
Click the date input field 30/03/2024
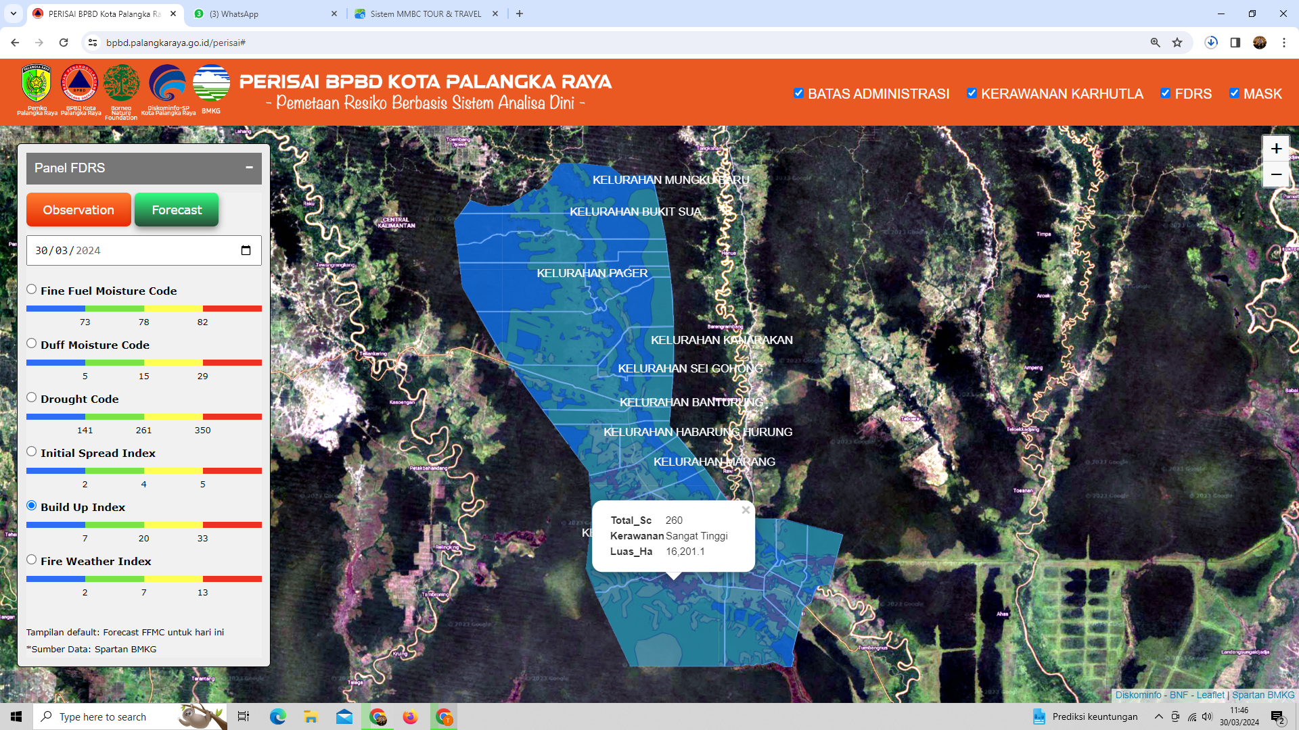coord(143,251)
